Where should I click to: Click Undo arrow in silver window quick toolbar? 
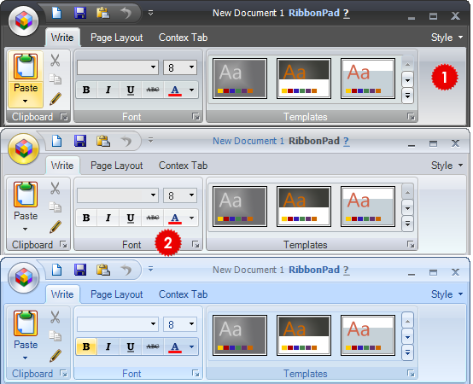pyautogui.click(x=126, y=141)
